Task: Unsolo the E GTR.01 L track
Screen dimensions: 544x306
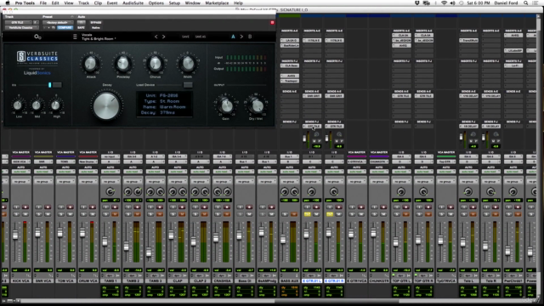Action: tap(308, 214)
